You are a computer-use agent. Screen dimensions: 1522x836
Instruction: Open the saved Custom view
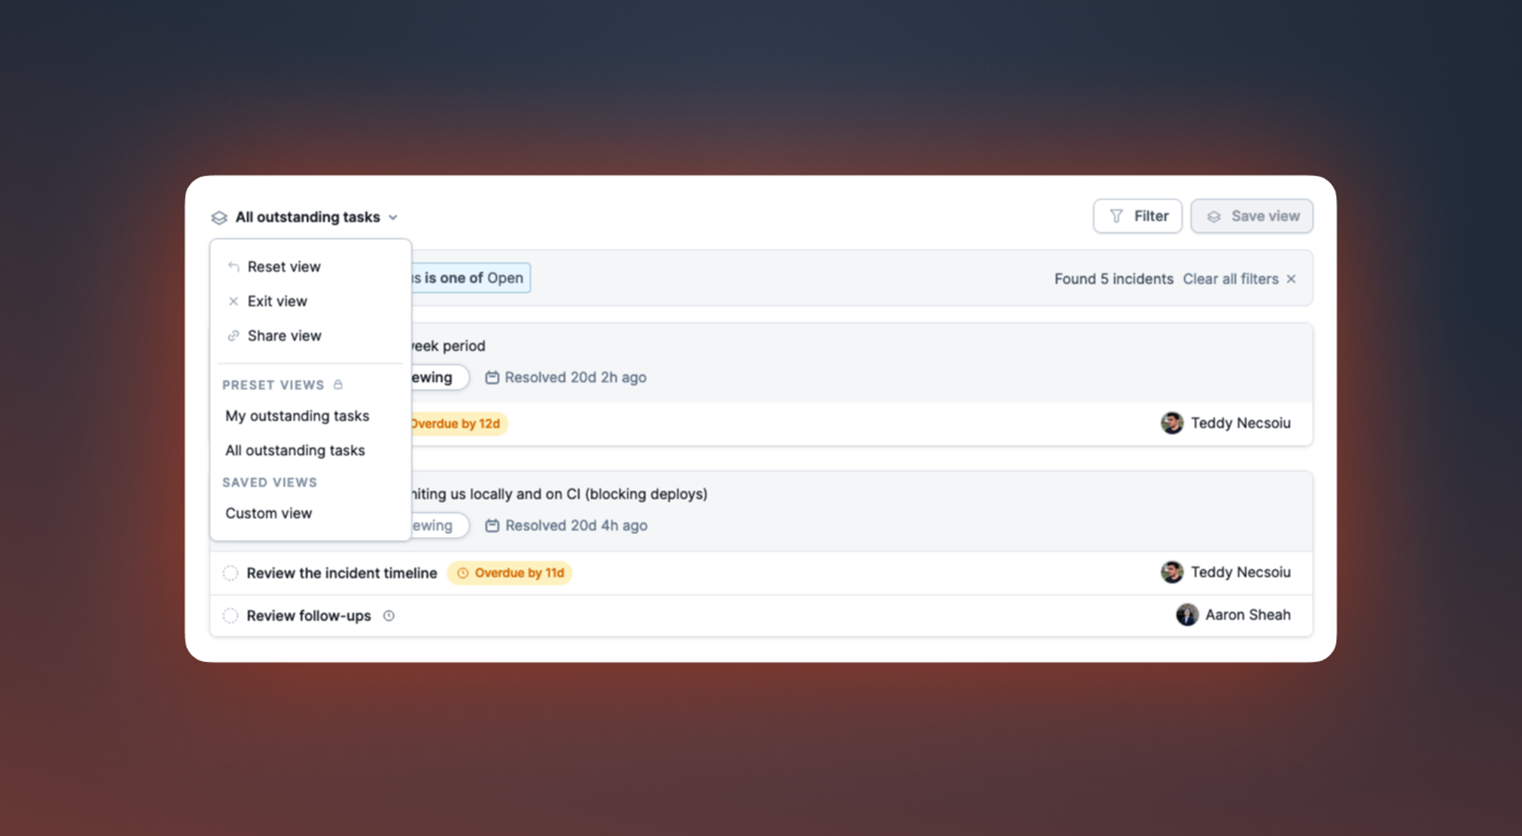(269, 513)
